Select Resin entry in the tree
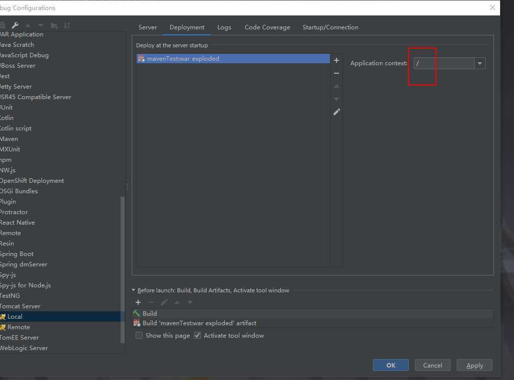Viewport: 514px width, 380px height. click(7, 244)
